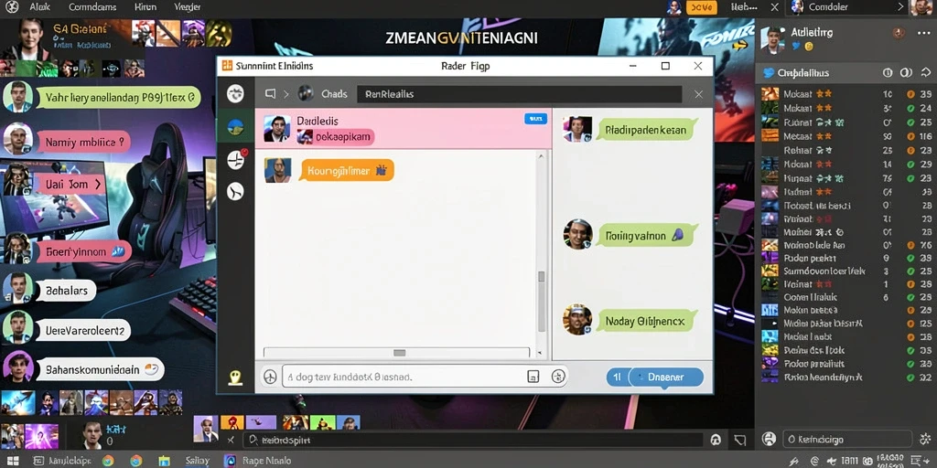Toggle the circled 0 icon beside Chapdalibus
Image resolution: width=937 pixels, height=468 pixels.
pos(888,73)
